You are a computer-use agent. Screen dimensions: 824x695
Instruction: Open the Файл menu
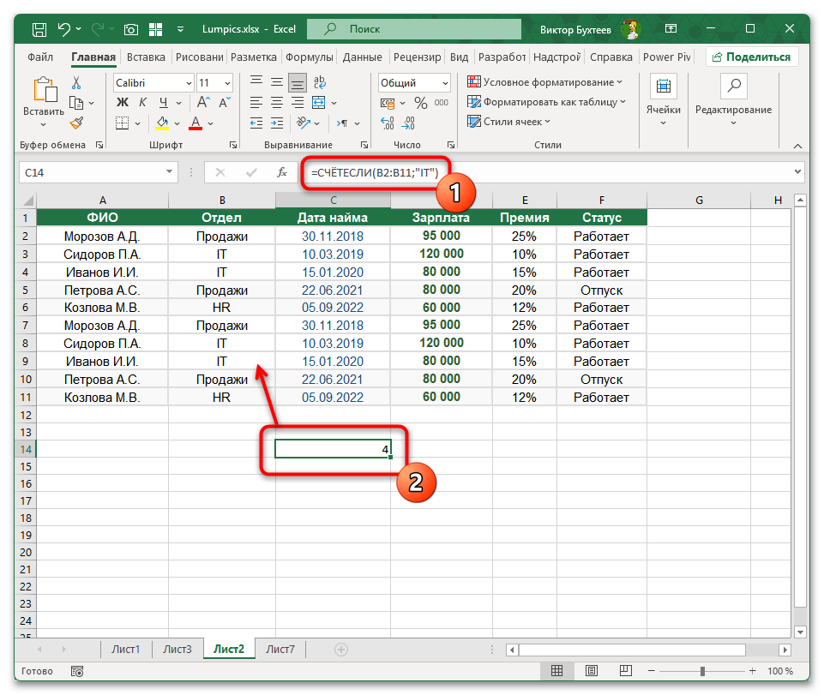pos(40,57)
